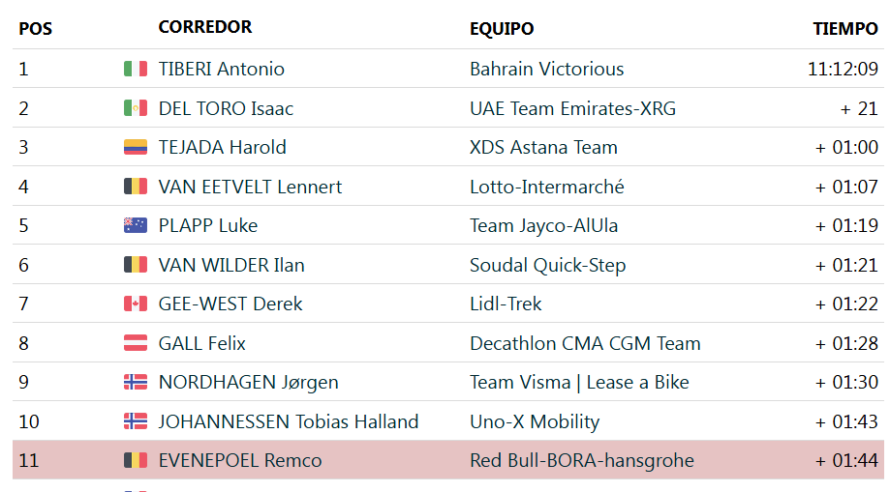Open rider VAN EETVELT Lennert's page

(x=250, y=187)
